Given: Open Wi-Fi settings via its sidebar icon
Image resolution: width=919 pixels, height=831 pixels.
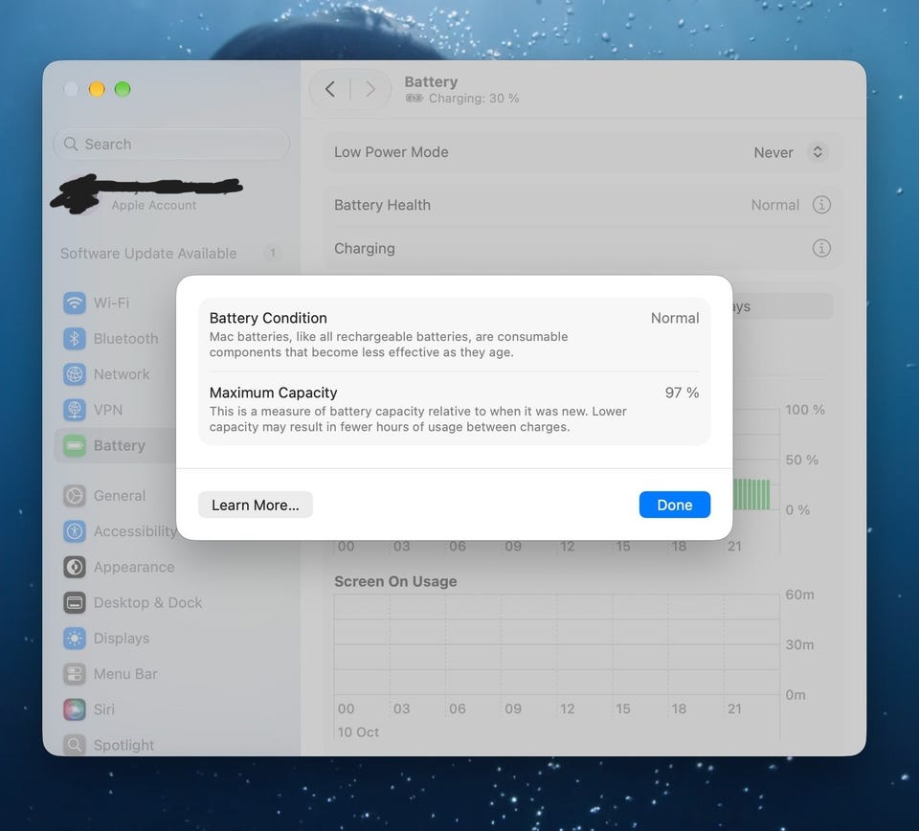Looking at the screenshot, I should pyautogui.click(x=75, y=303).
